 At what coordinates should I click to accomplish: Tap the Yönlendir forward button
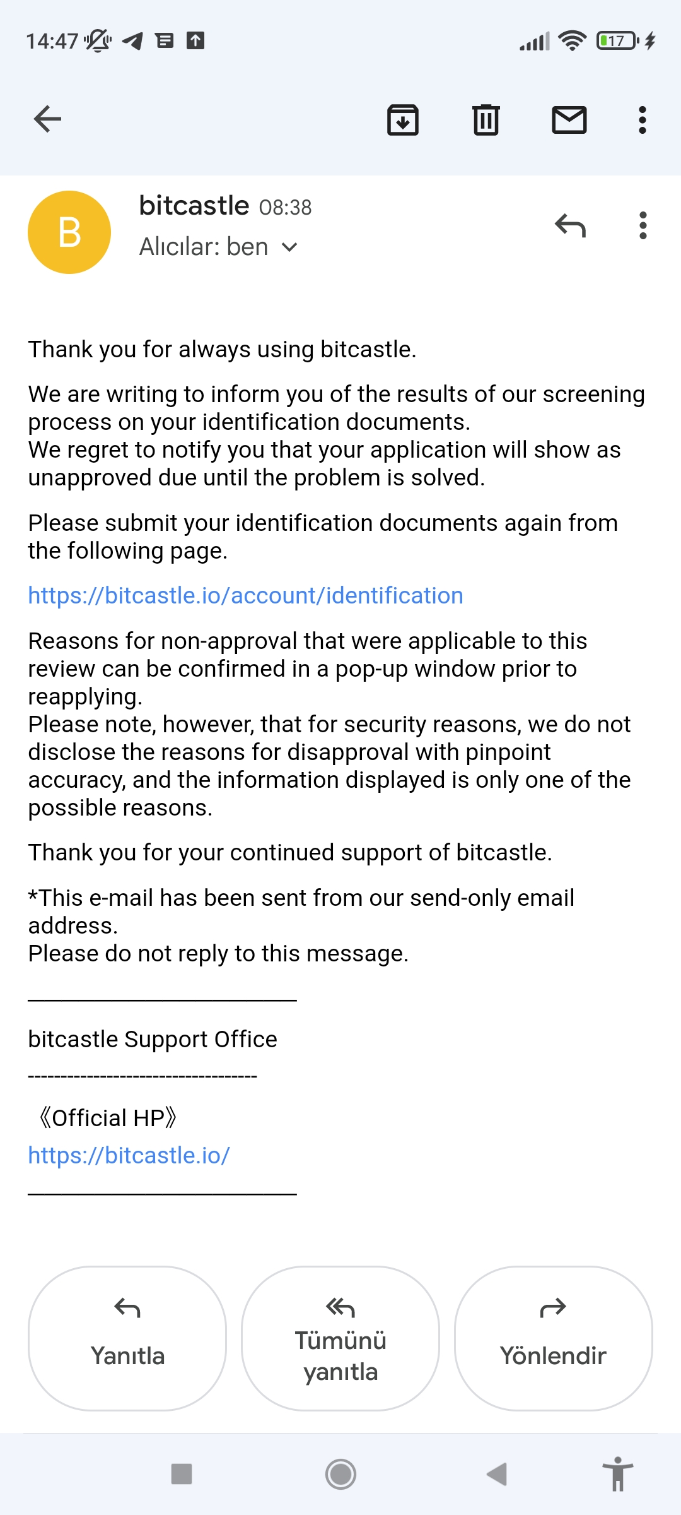[x=554, y=1338]
